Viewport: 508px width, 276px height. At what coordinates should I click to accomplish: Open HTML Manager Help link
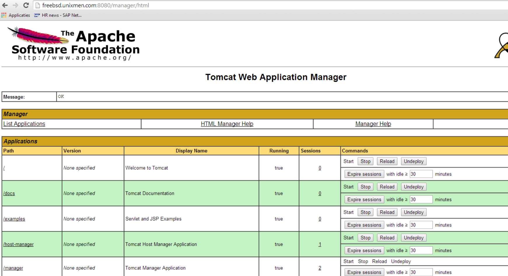(227, 124)
